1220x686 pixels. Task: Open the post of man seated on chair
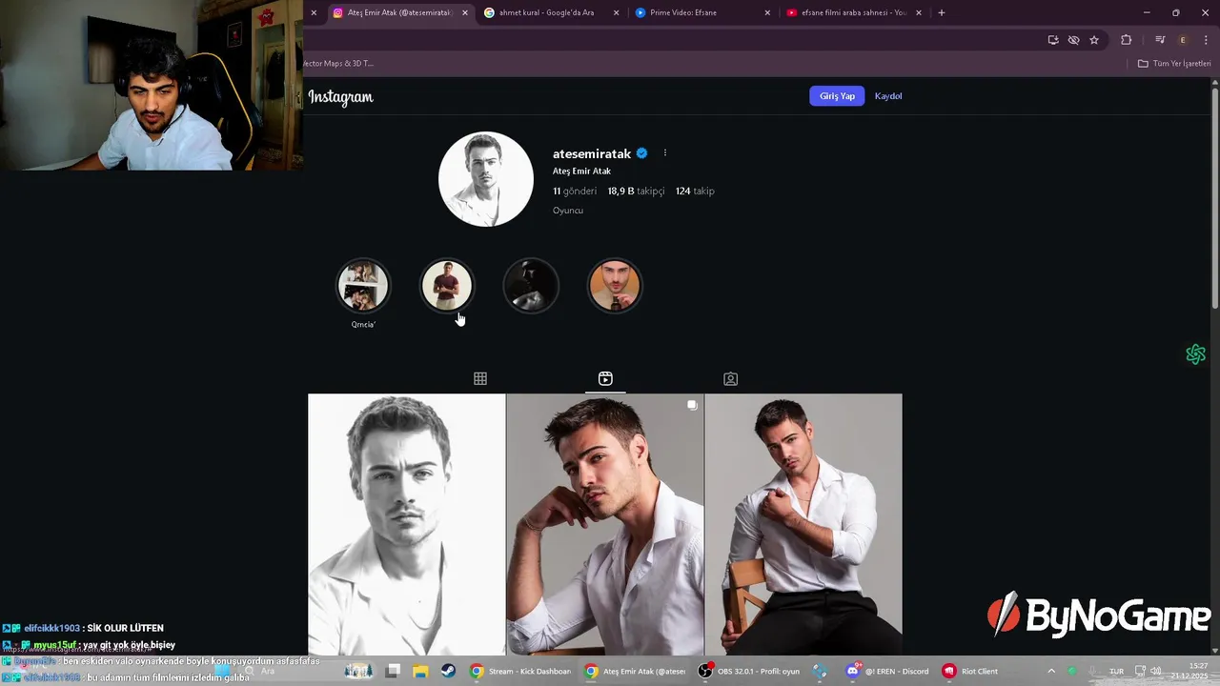pyautogui.click(x=803, y=524)
